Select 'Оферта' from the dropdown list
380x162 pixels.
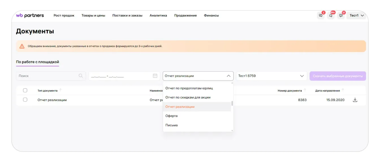click(x=172, y=116)
